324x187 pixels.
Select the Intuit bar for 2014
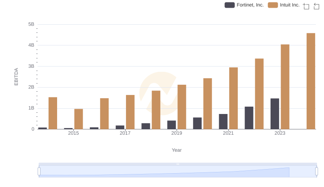(53, 113)
